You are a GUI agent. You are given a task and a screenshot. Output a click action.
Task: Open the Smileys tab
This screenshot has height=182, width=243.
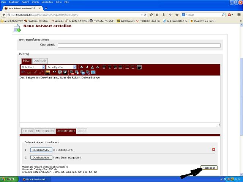[27, 131]
